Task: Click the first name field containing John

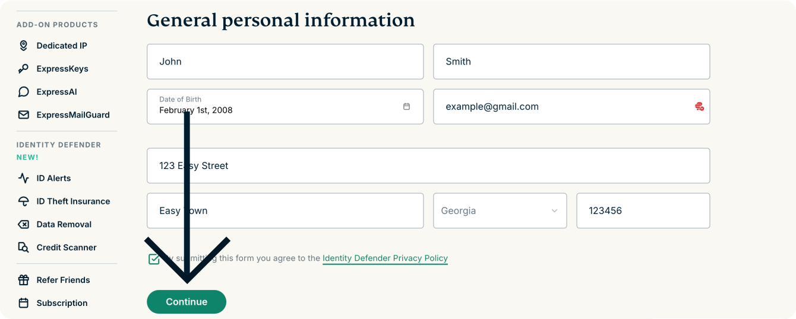Action: [x=285, y=62]
